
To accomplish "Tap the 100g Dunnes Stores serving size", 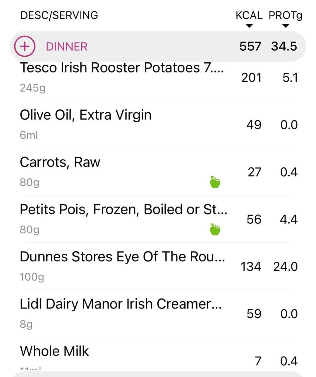I will pos(32,277).
